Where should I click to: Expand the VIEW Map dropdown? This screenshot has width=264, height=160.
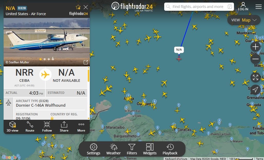(244, 20)
